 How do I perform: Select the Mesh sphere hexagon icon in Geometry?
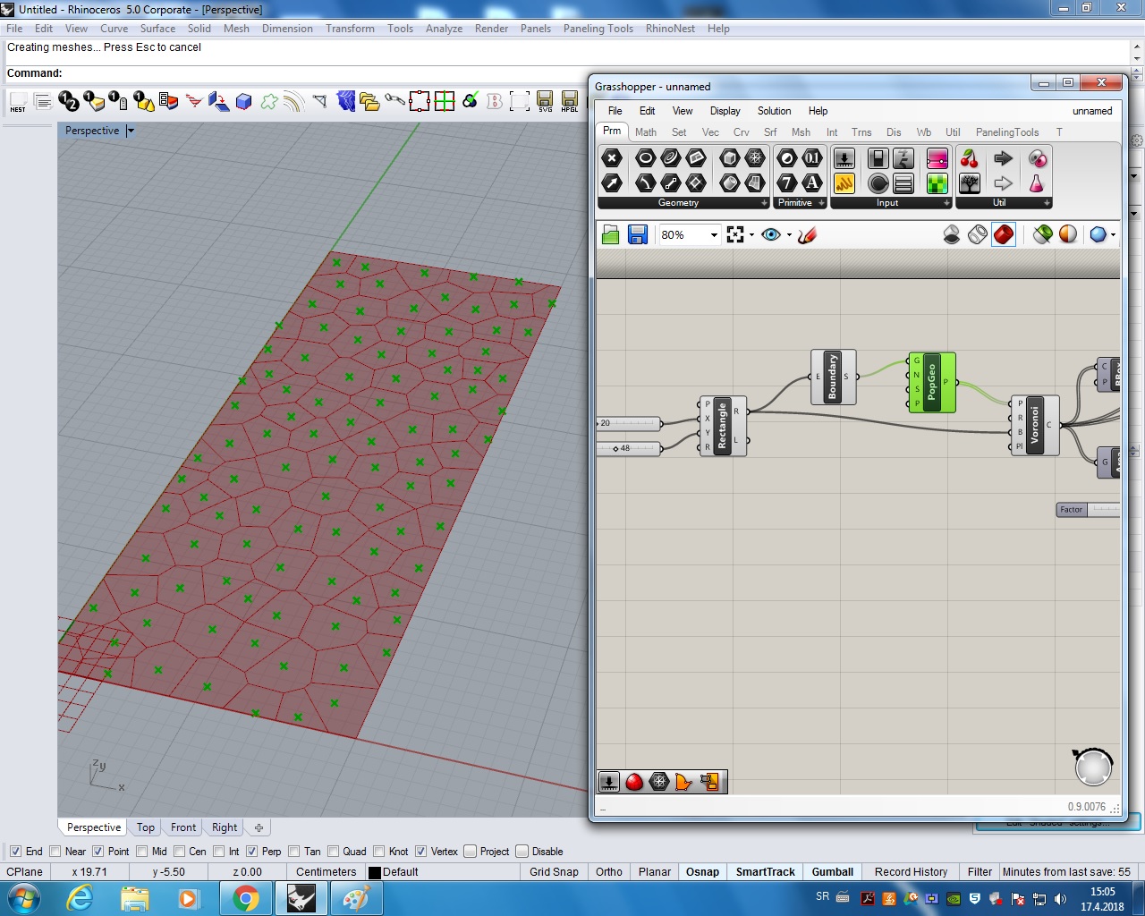(x=755, y=158)
